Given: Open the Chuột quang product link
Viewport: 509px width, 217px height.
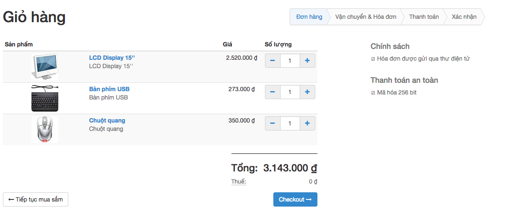Looking at the screenshot, I should 107,120.
